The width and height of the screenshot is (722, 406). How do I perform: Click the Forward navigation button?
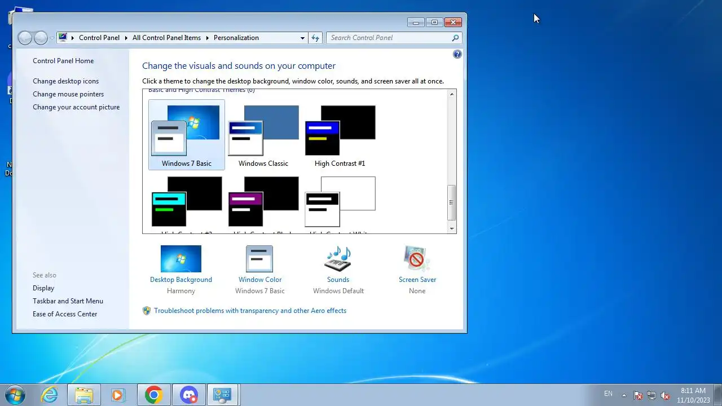(x=41, y=38)
